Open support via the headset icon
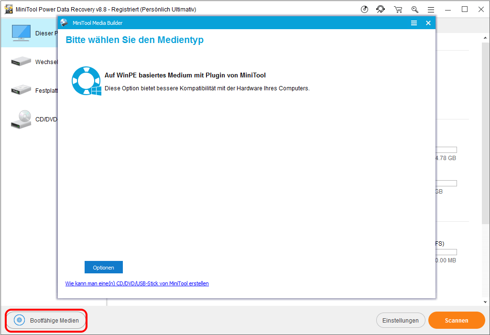Screen dimensions: 490x335 381,10
